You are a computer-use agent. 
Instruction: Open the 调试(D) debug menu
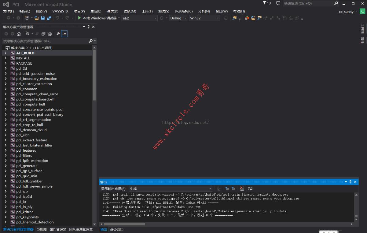coord(112,11)
